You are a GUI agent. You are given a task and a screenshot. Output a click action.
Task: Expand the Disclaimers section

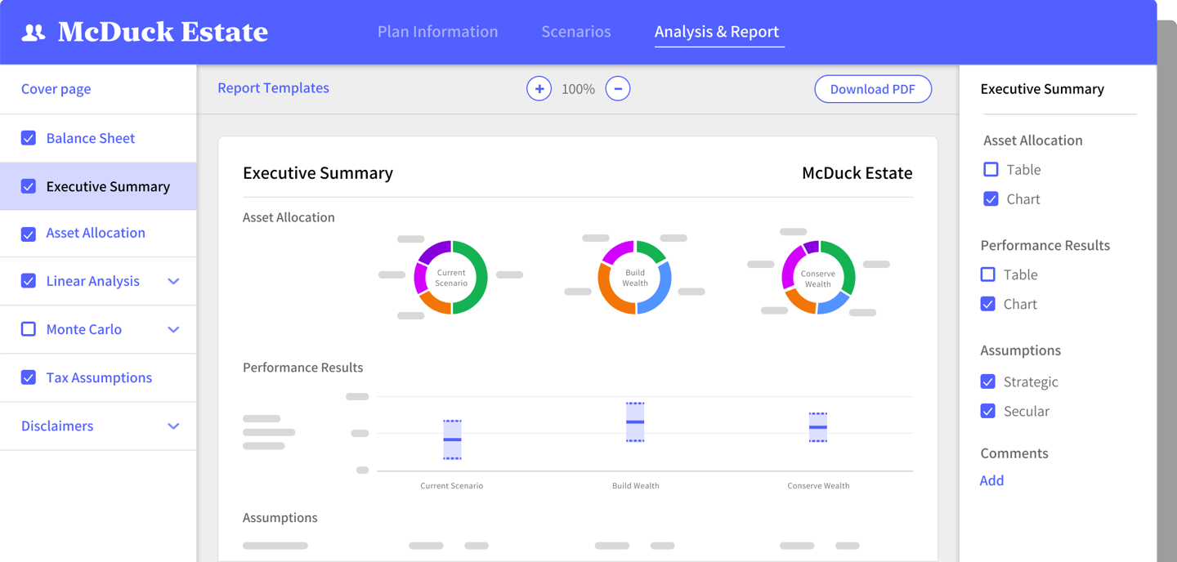click(173, 426)
